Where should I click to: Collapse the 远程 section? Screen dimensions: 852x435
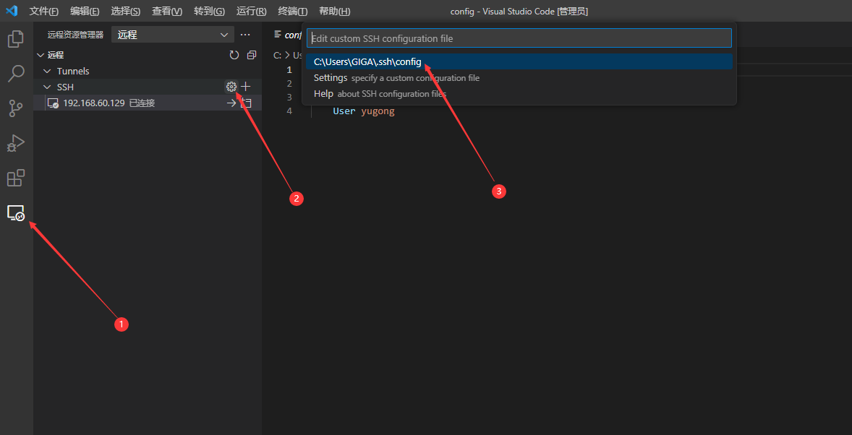coord(40,55)
